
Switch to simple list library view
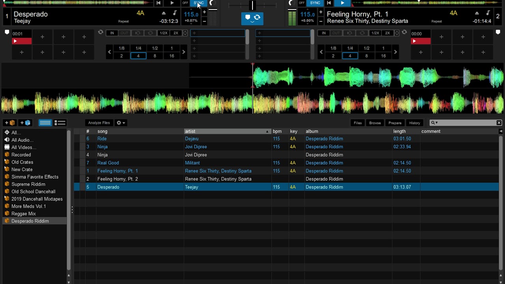click(45, 123)
